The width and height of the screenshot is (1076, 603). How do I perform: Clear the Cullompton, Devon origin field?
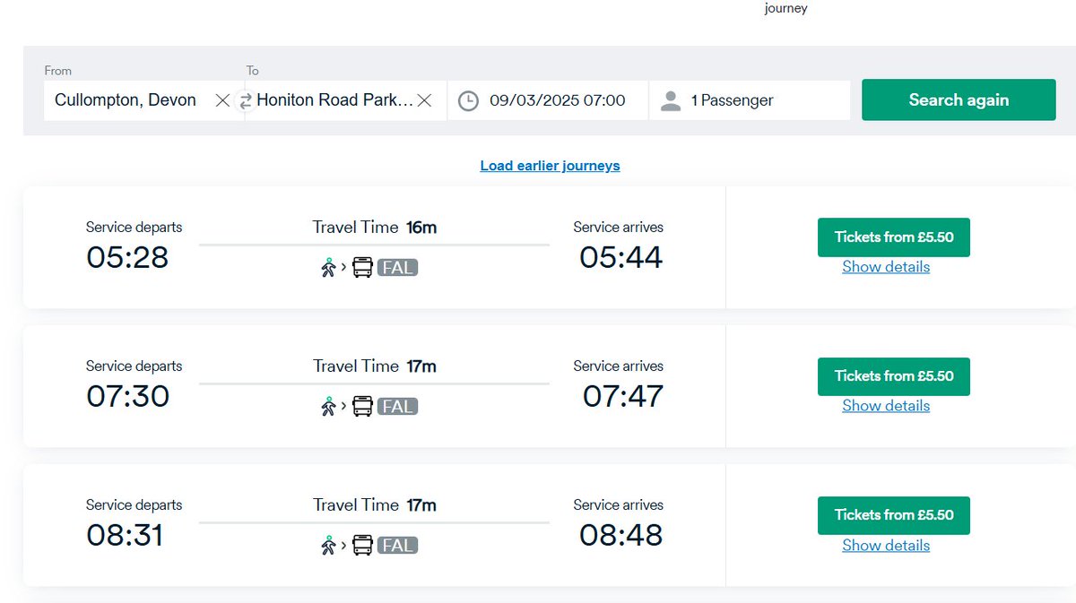pyautogui.click(x=222, y=100)
